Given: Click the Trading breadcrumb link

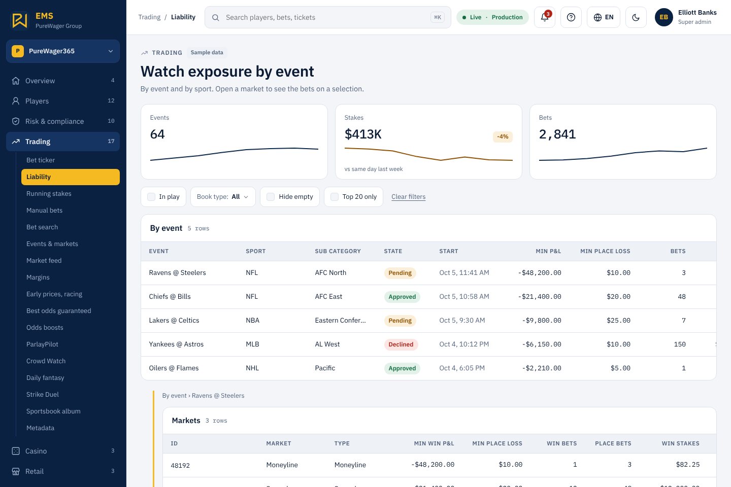Looking at the screenshot, I should tap(149, 17).
